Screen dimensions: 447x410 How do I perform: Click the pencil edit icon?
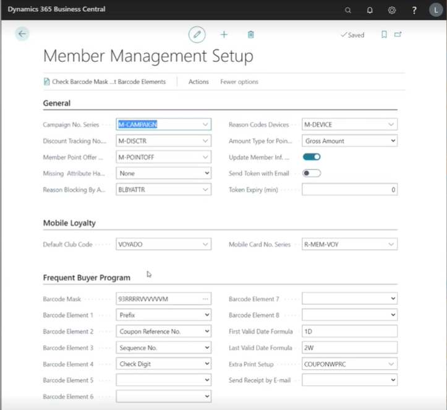(197, 35)
